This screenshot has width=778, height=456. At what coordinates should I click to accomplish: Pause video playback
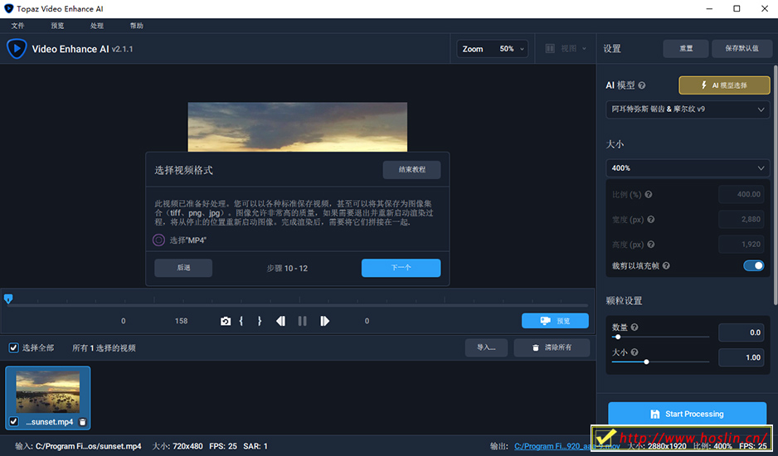[302, 321]
